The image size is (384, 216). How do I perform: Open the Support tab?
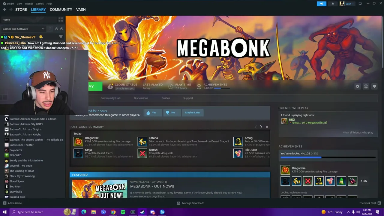pos(188,98)
